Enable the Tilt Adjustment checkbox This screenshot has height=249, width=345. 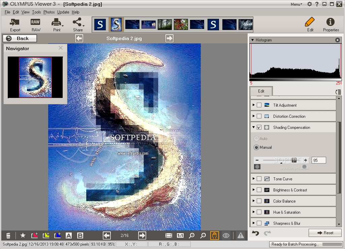(x=259, y=105)
